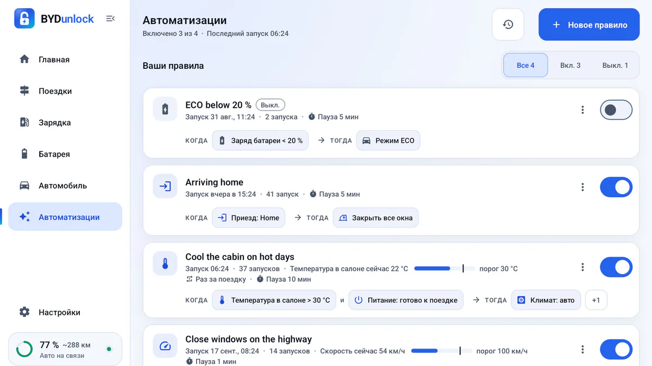Open more options for ECO below 20 %
The width and height of the screenshot is (652, 366).
point(582,110)
